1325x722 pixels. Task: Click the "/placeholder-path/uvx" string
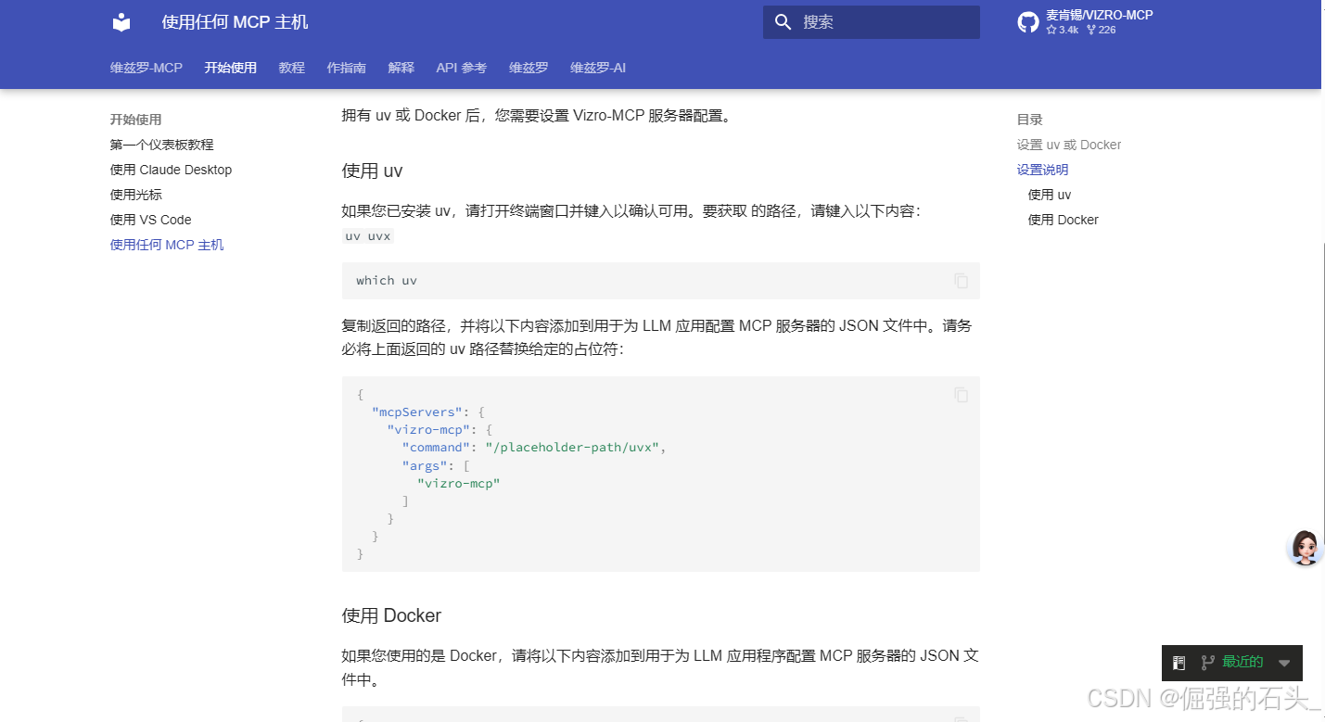tap(572, 448)
